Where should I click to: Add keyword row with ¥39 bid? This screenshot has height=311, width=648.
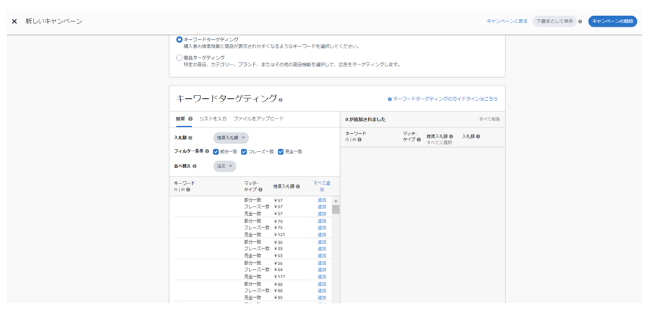(x=322, y=249)
